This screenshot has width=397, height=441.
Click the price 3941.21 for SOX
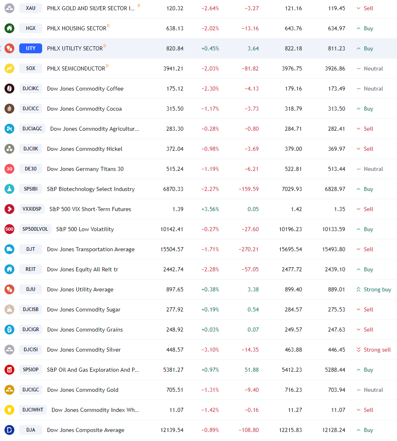pos(173,68)
